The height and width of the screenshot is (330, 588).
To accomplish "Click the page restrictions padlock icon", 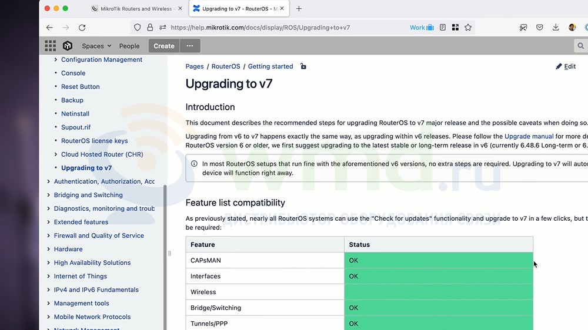I will coord(303,66).
